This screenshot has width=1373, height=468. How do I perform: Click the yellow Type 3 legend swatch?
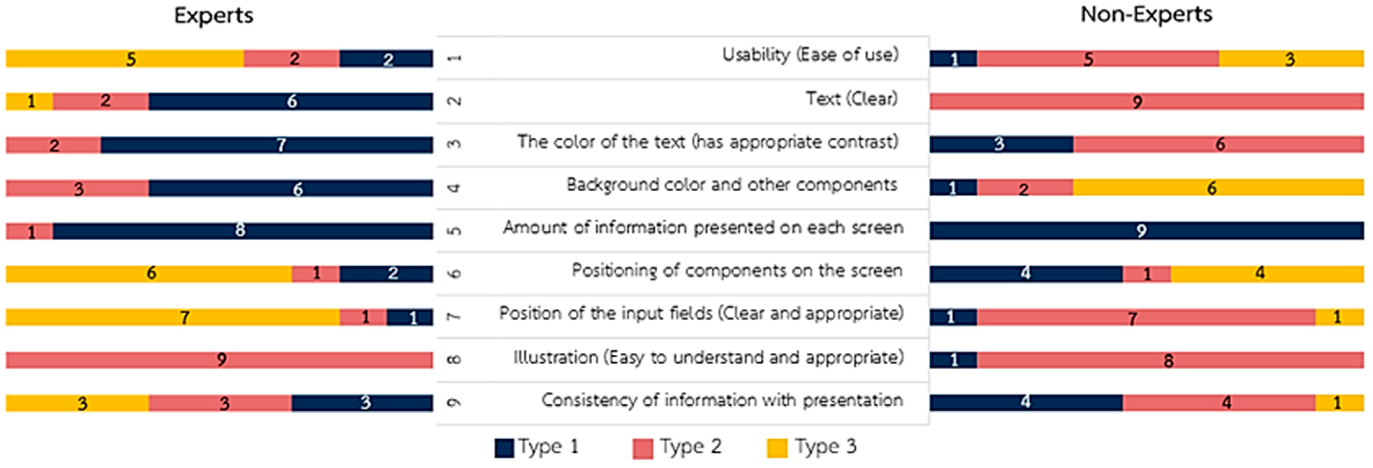tap(777, 448)
